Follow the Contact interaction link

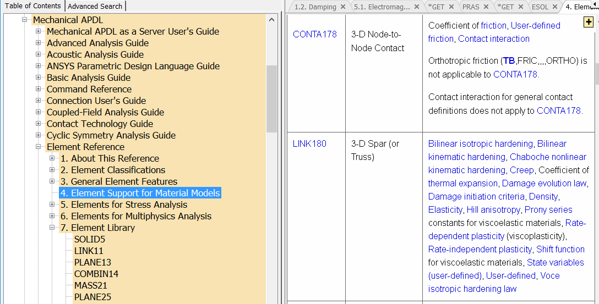point(493,39)
